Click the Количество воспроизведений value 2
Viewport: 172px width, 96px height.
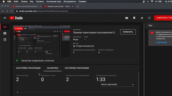(67, 79)
